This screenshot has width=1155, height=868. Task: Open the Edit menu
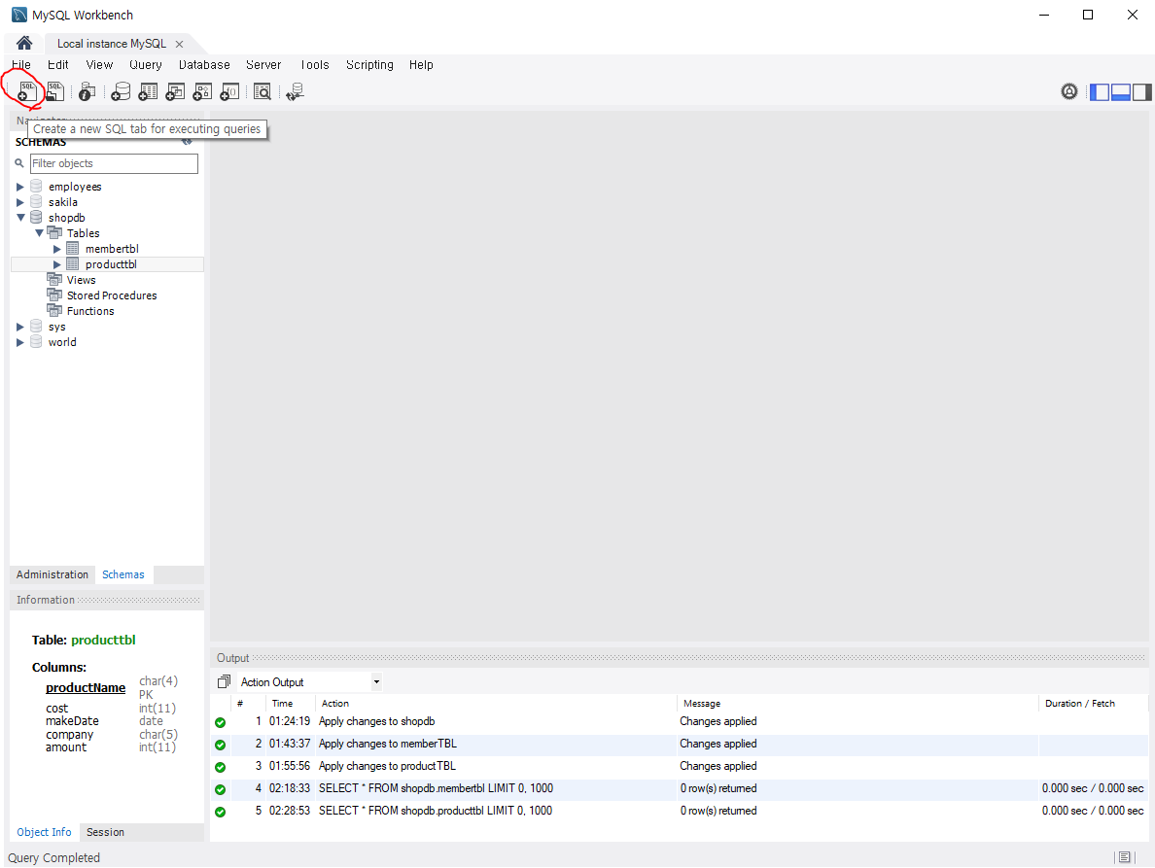[58, 65]
